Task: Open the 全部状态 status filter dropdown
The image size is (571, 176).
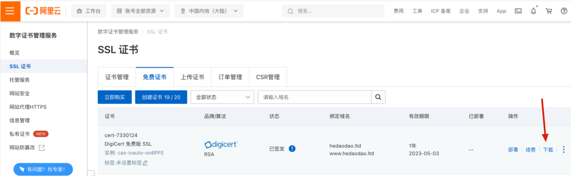Action: tap(222, 97)
